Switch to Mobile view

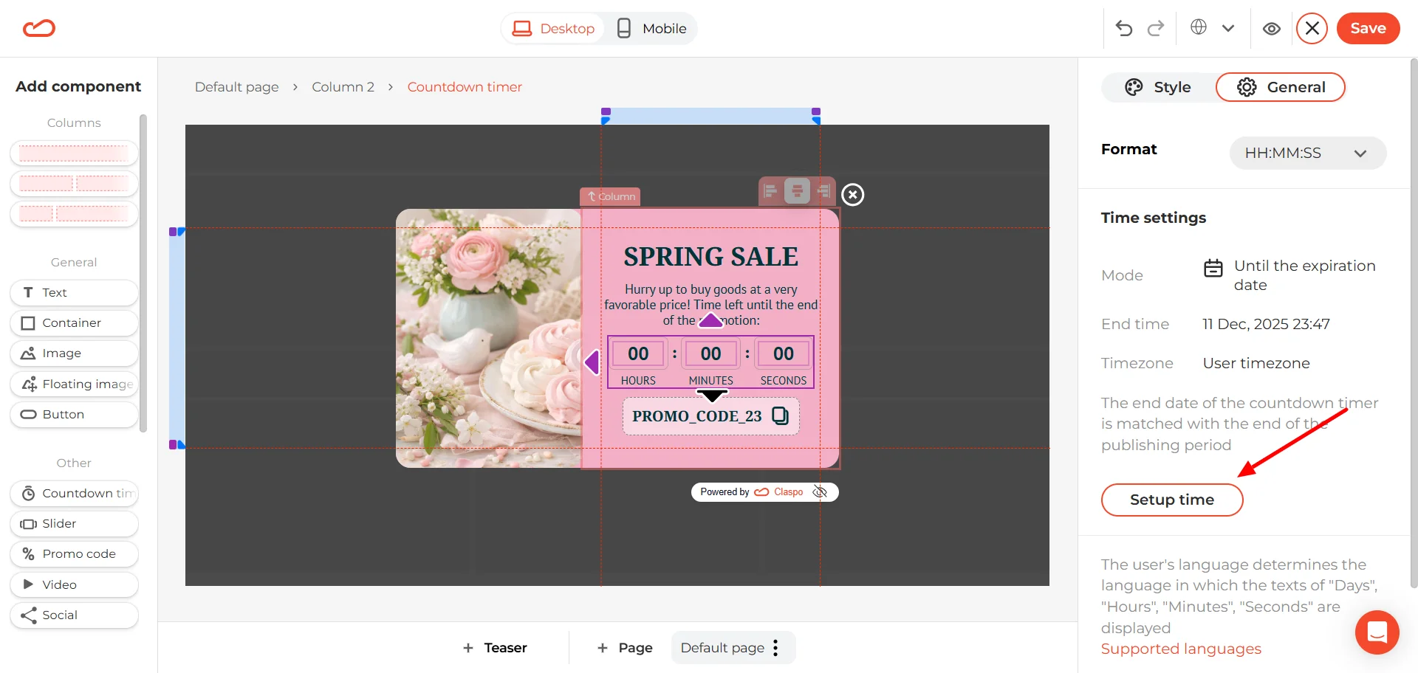(x=651, y=28)
